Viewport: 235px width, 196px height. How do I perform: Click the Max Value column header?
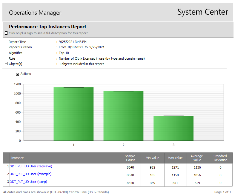point(175,158)
